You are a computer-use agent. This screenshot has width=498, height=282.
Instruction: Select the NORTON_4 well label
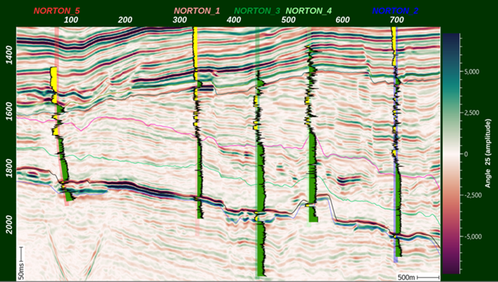click(309, 11)
